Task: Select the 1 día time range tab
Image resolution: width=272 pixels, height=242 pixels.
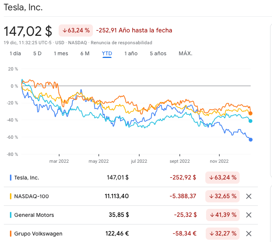Action: (x=15, y=53)
